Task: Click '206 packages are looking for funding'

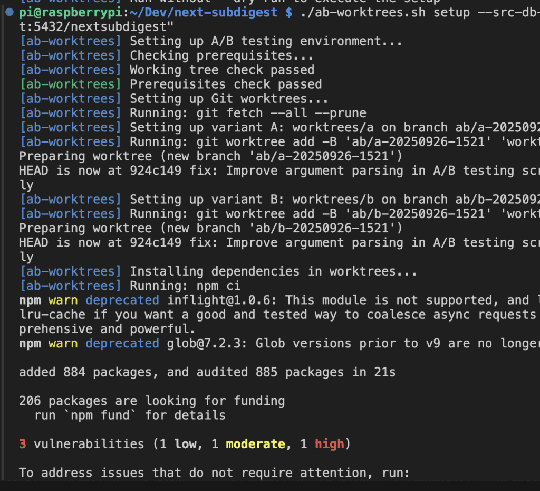Action: click(x=152, y=401)
